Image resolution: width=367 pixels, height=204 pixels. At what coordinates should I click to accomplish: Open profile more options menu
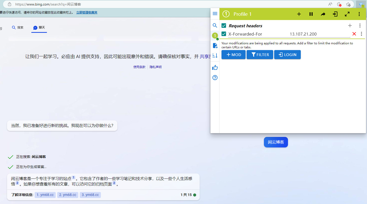tap(359, 14)
